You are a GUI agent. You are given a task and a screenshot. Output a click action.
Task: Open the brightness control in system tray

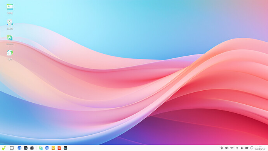click(x=222, y=148)
